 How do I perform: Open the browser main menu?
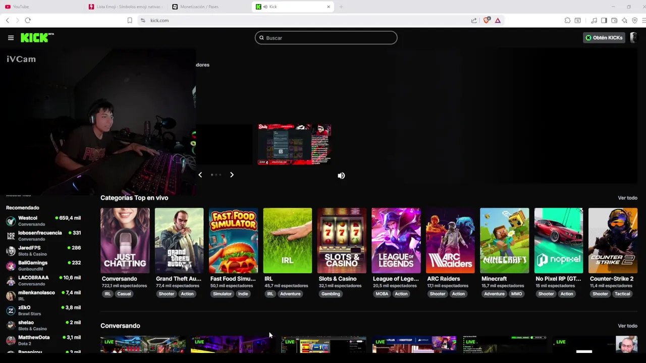644,20
